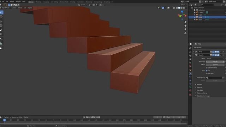This screenshot has width=226, height=127.
Task: Open the World properties tab
Action: [x=190, y=66]
